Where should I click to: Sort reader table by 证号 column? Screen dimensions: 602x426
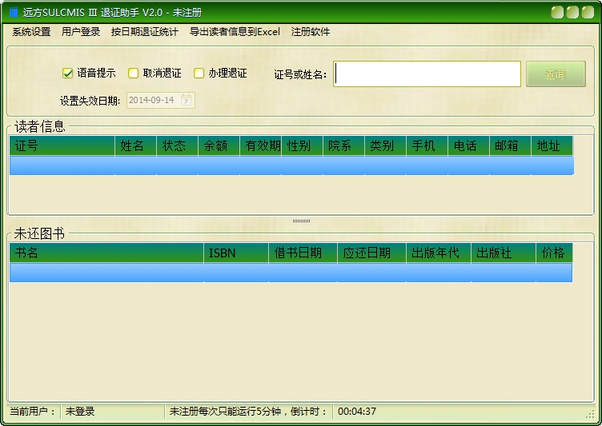click(x=62, y=145)
